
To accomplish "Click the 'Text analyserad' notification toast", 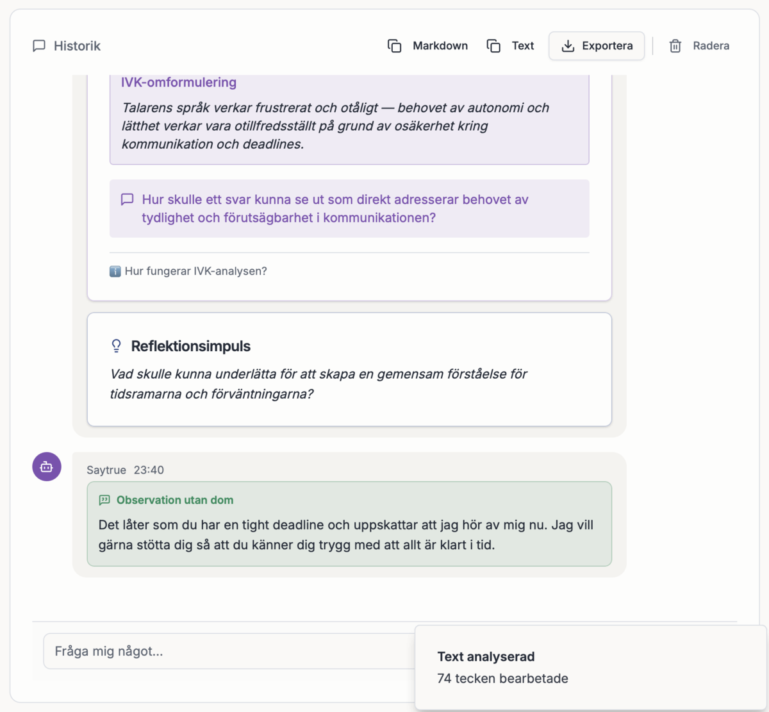I will tap(591, 668).
